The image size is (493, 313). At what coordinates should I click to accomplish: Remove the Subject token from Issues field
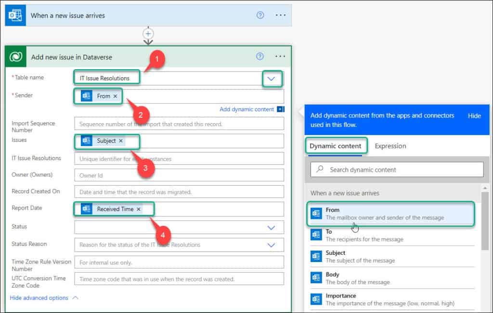[121, 141]
